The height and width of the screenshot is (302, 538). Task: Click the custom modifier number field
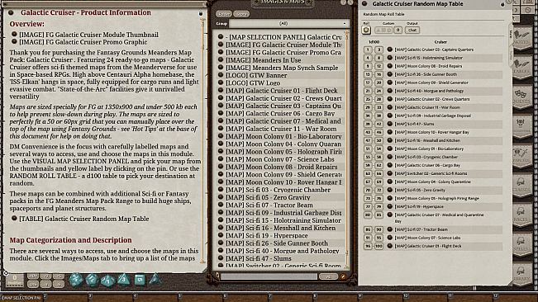tap(398, 31)
